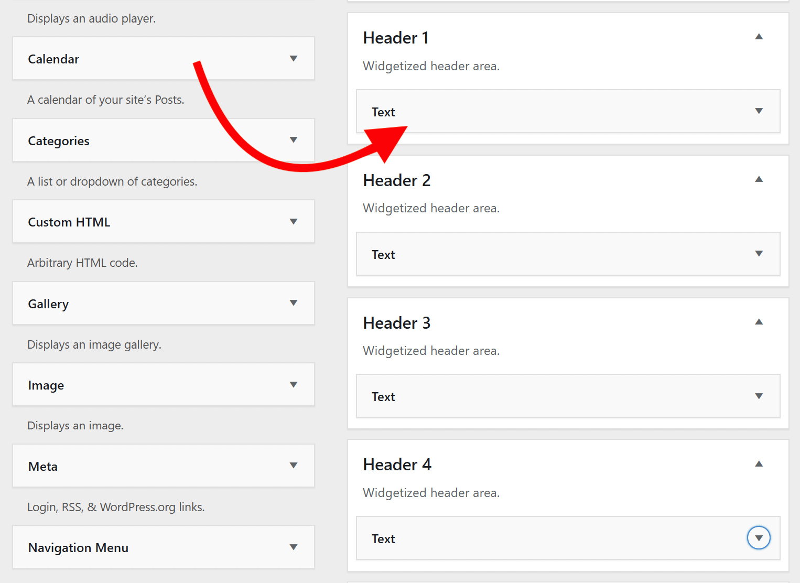The height and width of the screenshot is (583, 800).
Task: Expand the Image widget settings
Action: tap(294, 384)
